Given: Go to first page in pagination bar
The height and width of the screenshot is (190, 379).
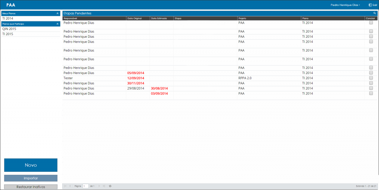Looking at the screenshot, I should click(65, 186).
